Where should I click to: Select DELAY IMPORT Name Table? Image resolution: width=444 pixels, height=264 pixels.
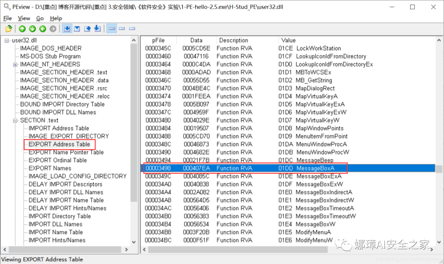[x=66, y=200]
